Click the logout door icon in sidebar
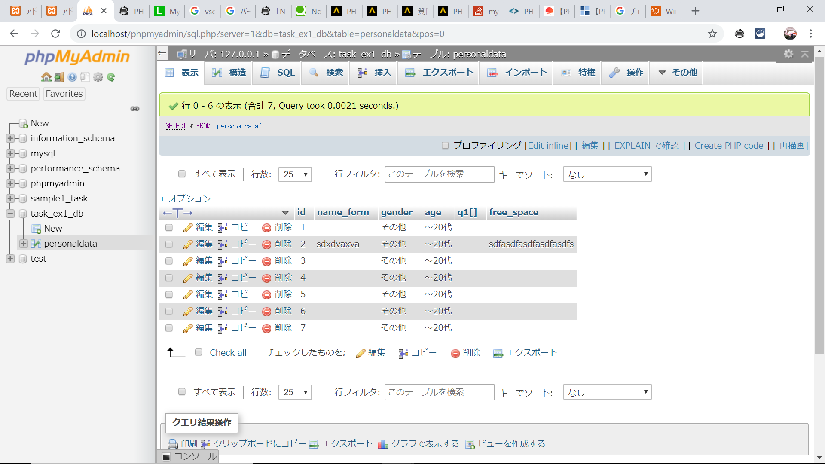 [x=60, y=77]
